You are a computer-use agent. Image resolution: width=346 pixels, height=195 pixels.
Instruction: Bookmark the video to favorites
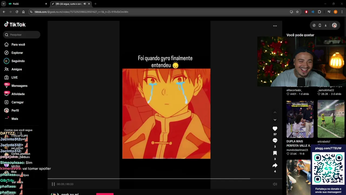pyautogui.click(x=275, y=153)
